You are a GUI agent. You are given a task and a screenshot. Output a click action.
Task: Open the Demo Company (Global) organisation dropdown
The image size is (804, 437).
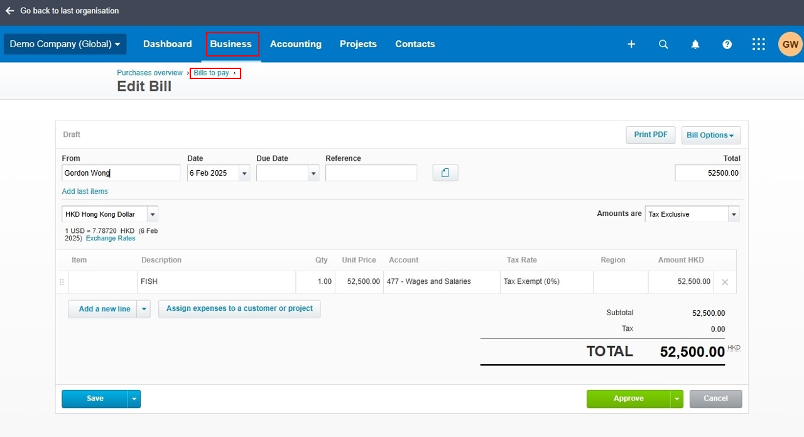click(65, 44)
